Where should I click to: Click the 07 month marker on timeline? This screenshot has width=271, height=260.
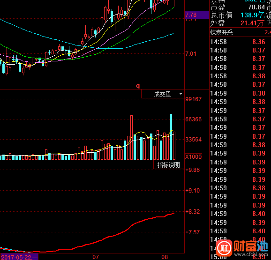(x=96, y=257)
